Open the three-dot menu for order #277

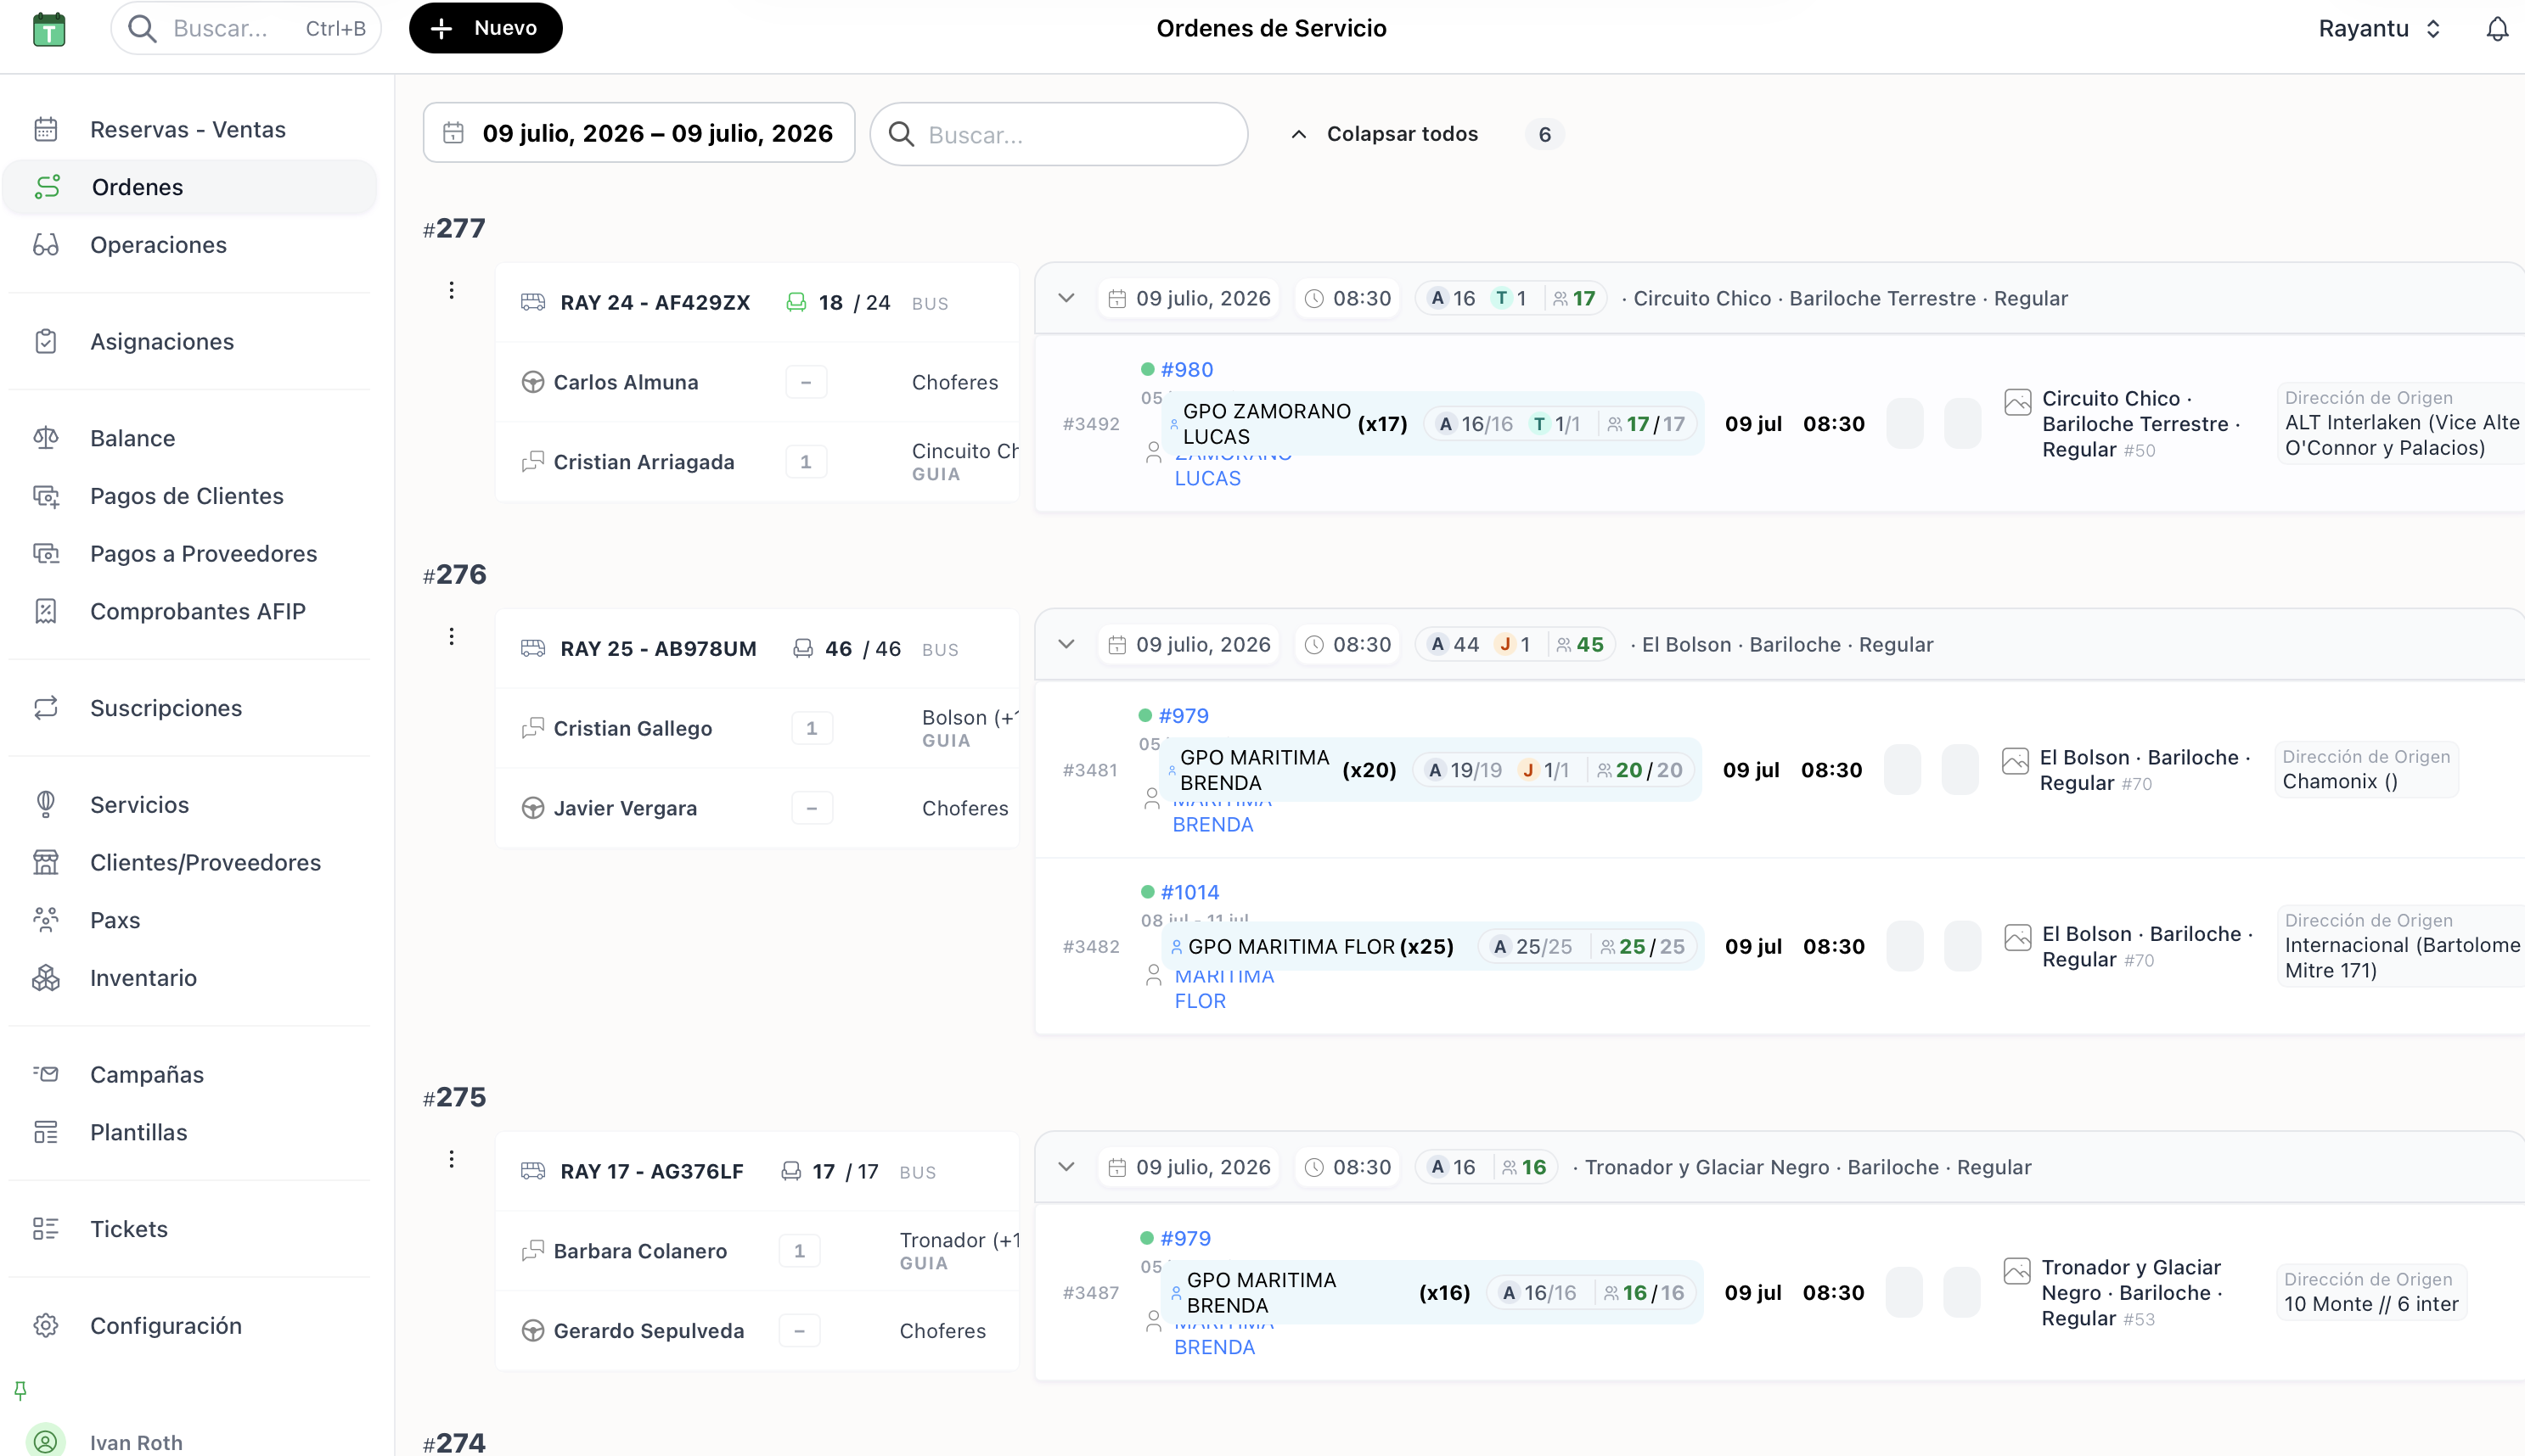coord(453,290)
